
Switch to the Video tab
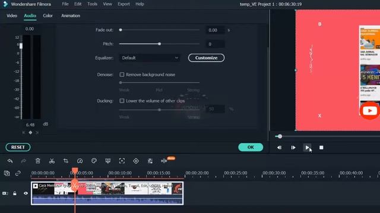(12, 16)
